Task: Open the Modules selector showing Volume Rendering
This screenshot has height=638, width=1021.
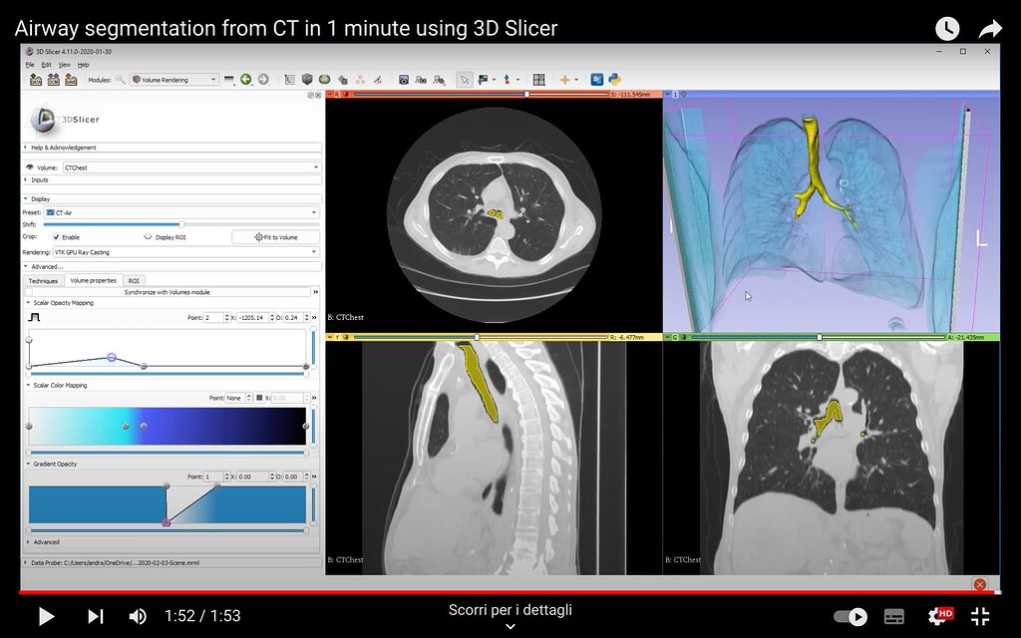Action: click(x=171, y=79)
